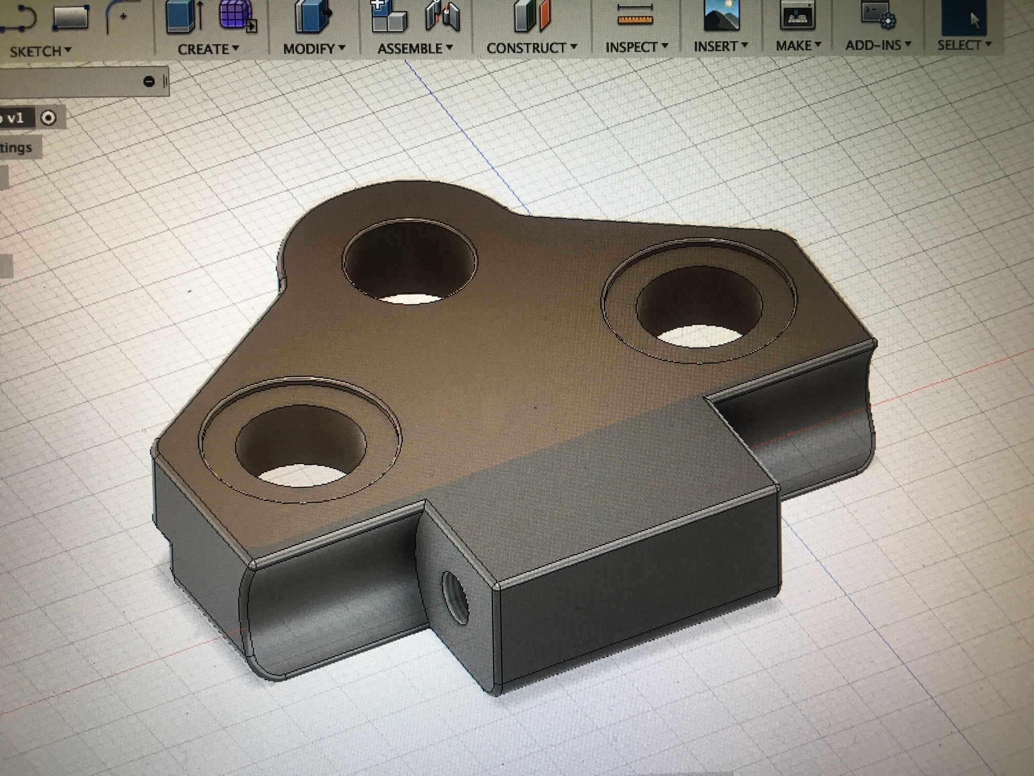Open the MODIFY dropdown menu
1034x776 pixels.
pos(314,49)
